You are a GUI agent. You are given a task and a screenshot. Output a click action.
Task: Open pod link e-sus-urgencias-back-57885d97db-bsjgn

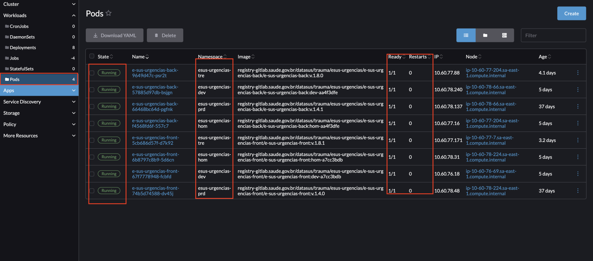coord(155,89)
